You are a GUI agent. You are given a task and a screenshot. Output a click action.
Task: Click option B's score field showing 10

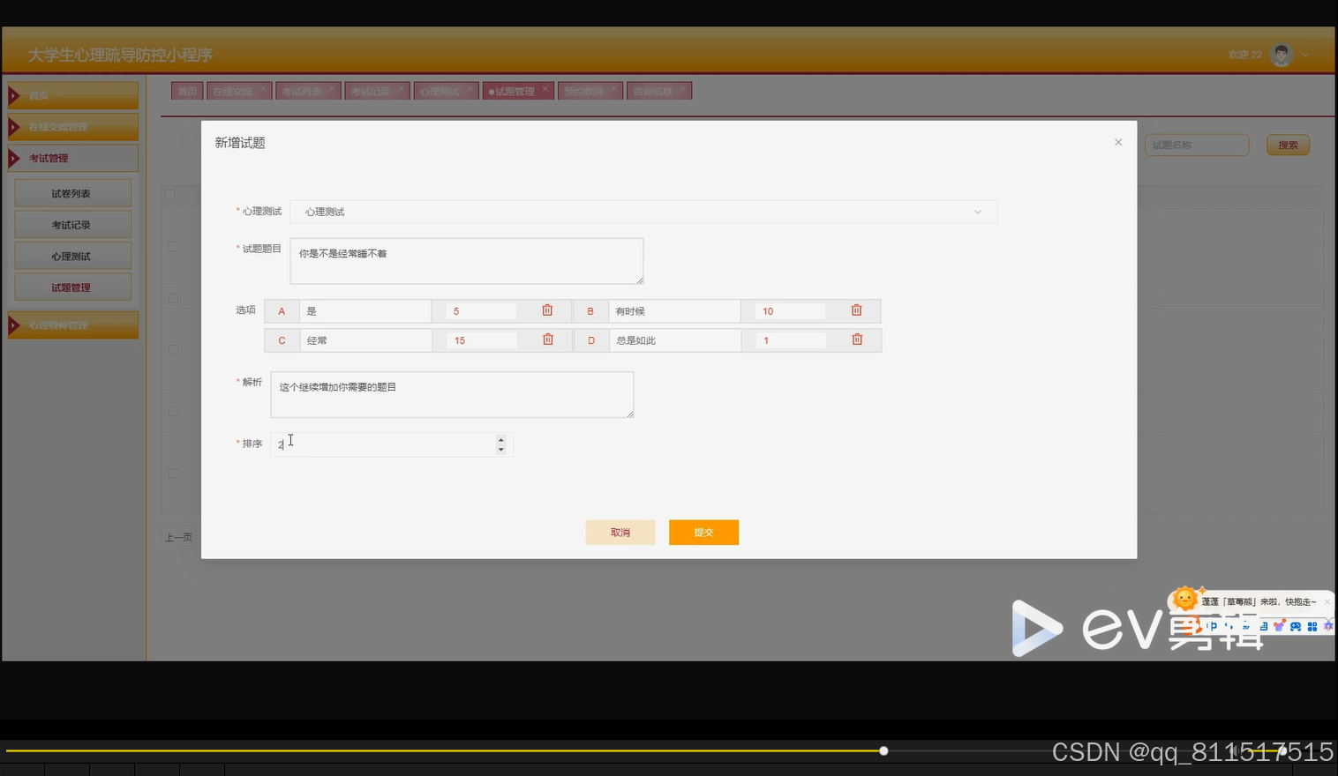point(790,311)
